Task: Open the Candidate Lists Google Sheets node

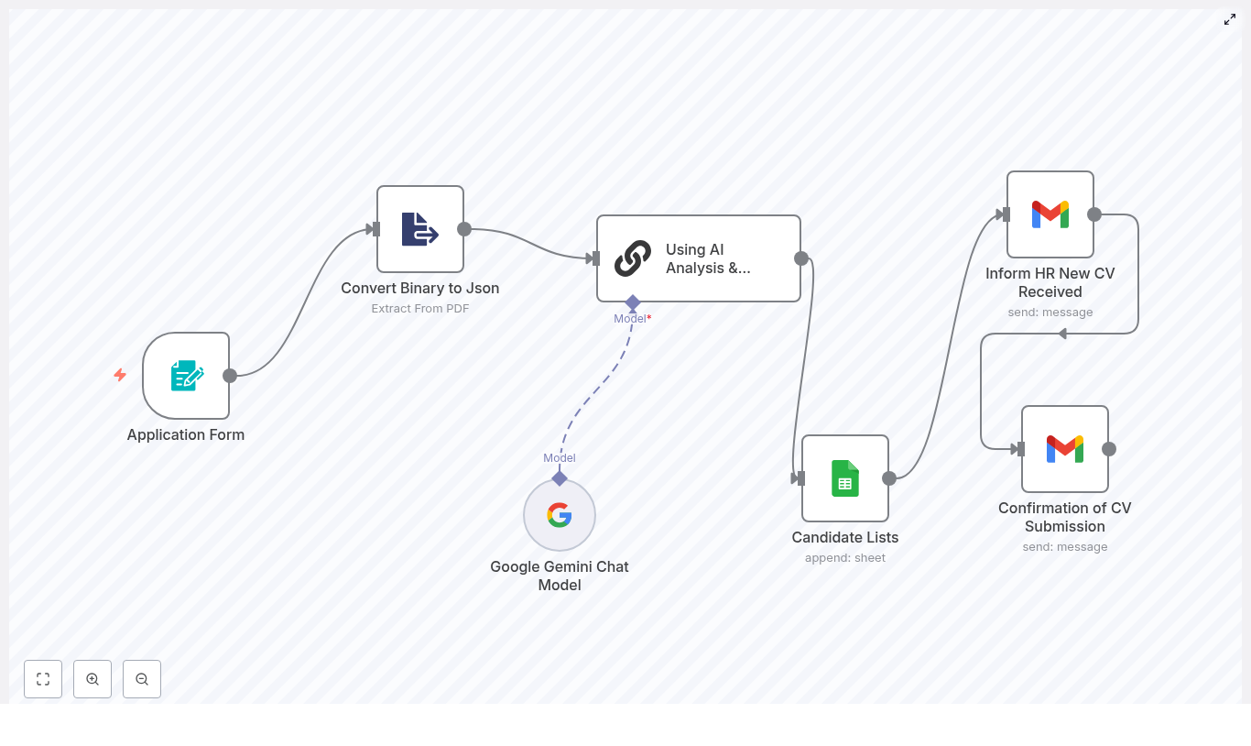Action: coord(844,477)
